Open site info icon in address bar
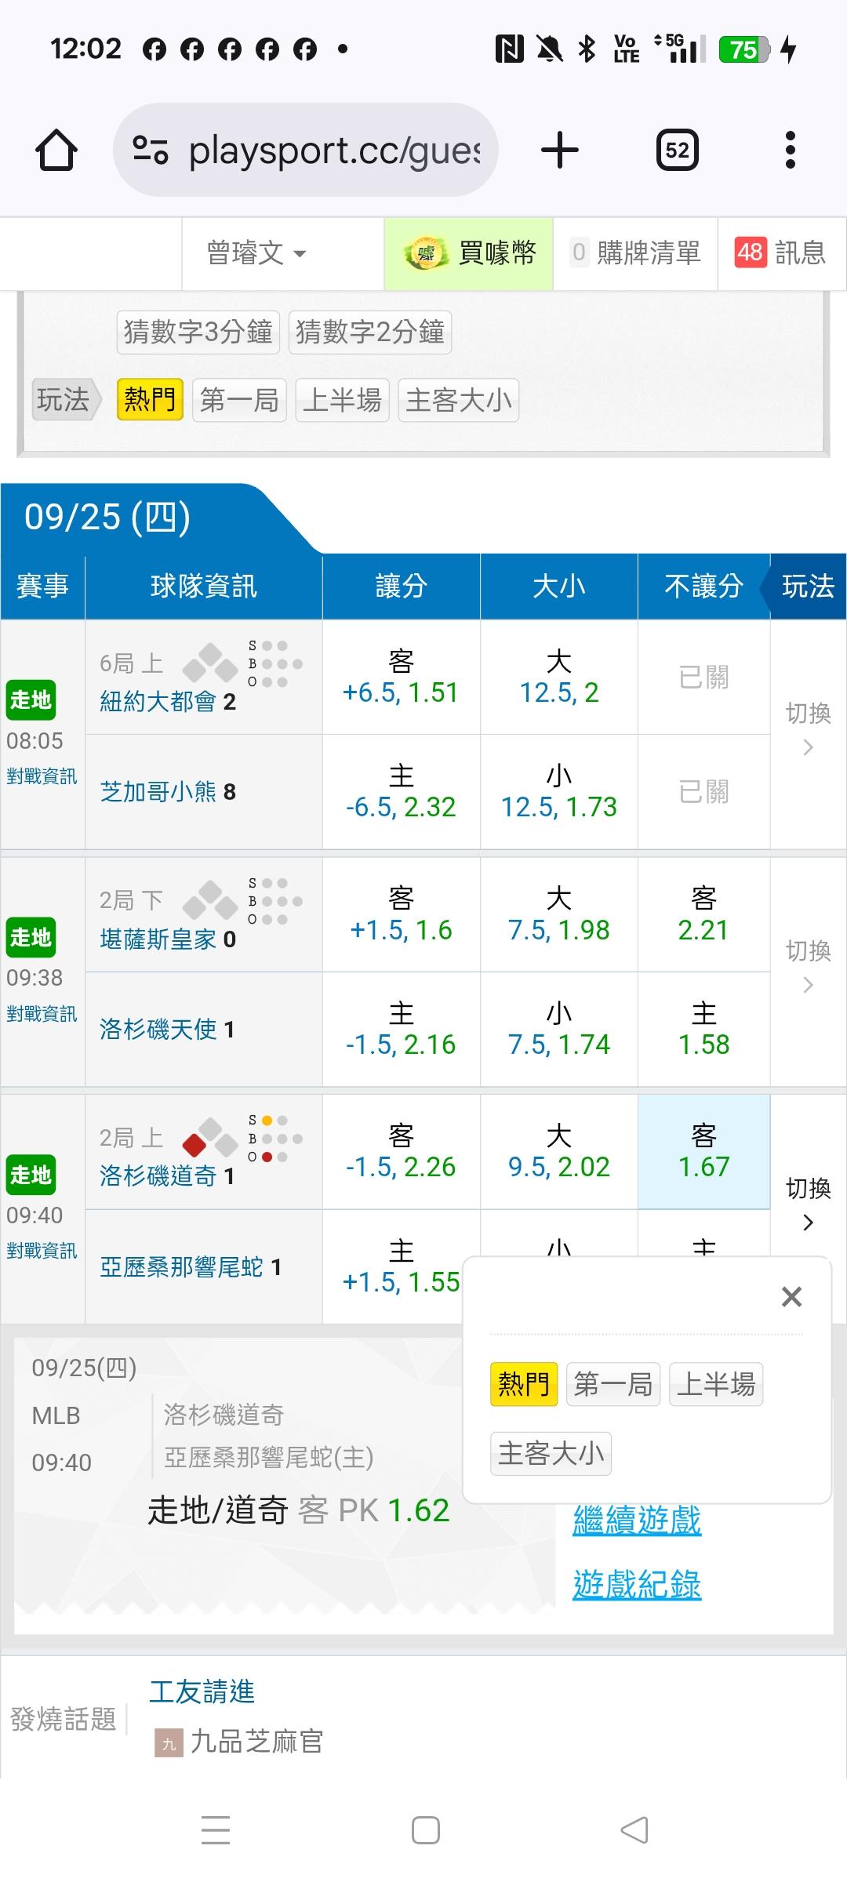The image size is (847, 1882). click(151, 150)
